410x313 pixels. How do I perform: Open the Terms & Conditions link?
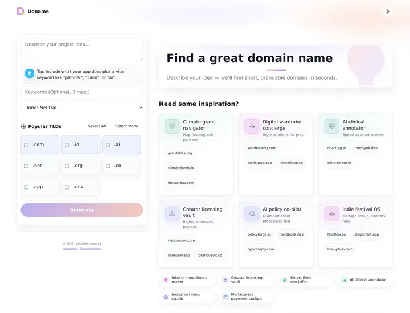coord(91,248)
